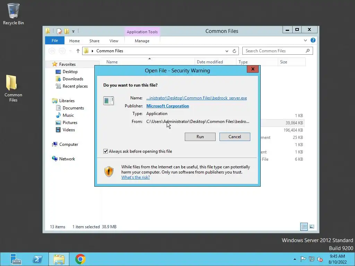Viewport: 355px width, 266px height.
Task: Collapse the ribbon using the chevron
Action: coord(305,40)
